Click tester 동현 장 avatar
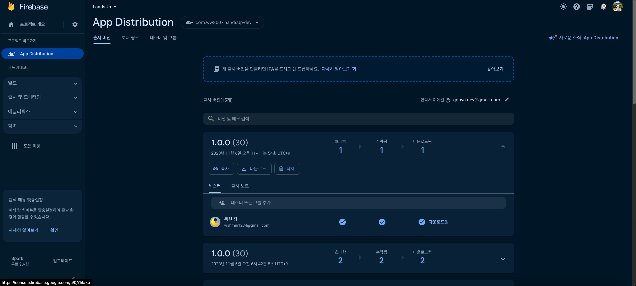Image resolution: width=636 pixels, height=286 pixels. tap(215, 222)
